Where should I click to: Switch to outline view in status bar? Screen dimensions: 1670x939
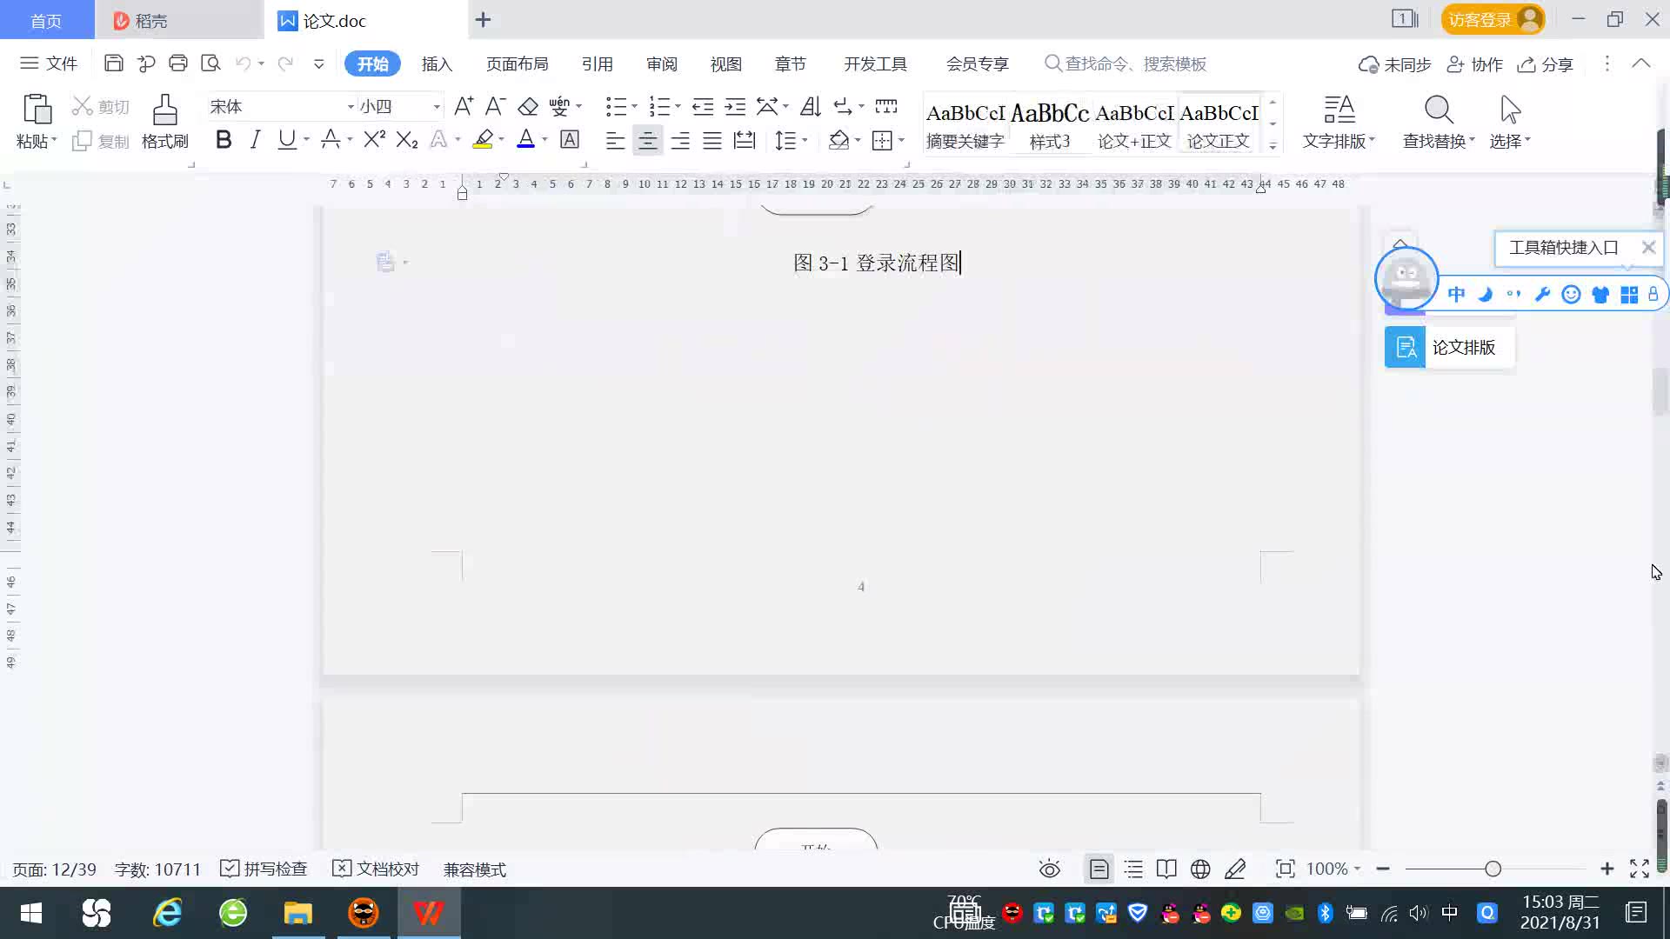click(x=1133, y=869)
